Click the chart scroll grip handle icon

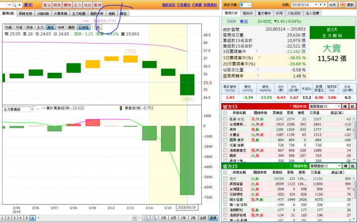(135, 218)
